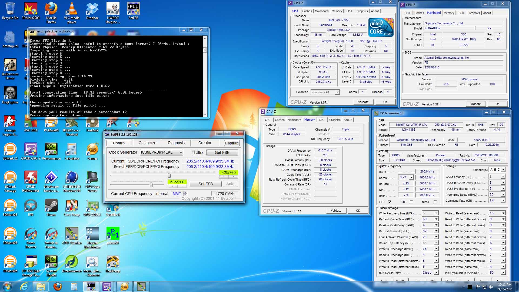The image size is (519, 292).
Task: Toggle the Ultra checkbox in SetFSB
Action: [x=193, y=152]
